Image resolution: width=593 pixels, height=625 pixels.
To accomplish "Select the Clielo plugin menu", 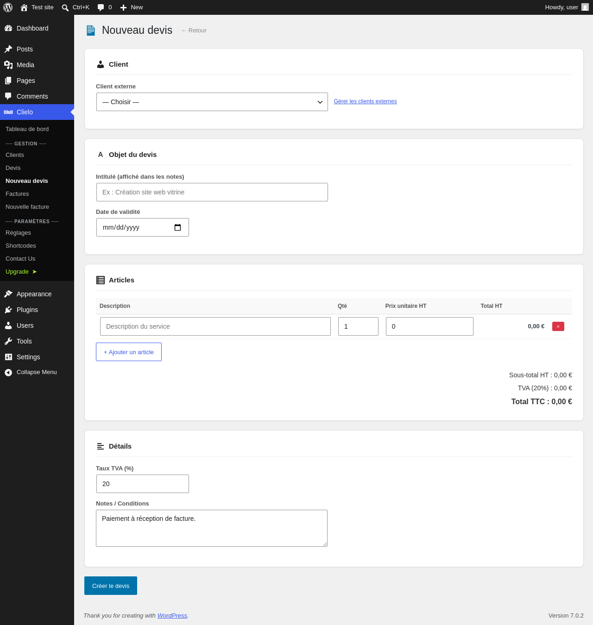I will coord(37,112).
